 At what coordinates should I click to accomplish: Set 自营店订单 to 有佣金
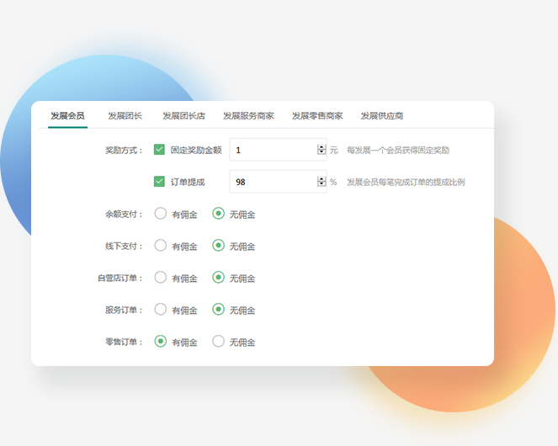161,278
